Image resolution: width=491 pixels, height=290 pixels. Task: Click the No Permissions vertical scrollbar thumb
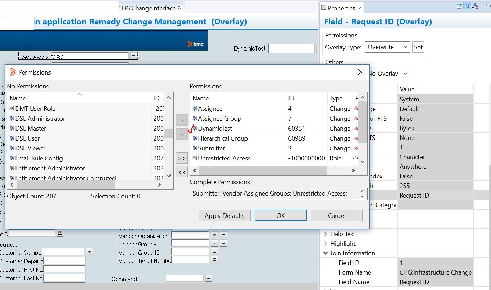168,133
